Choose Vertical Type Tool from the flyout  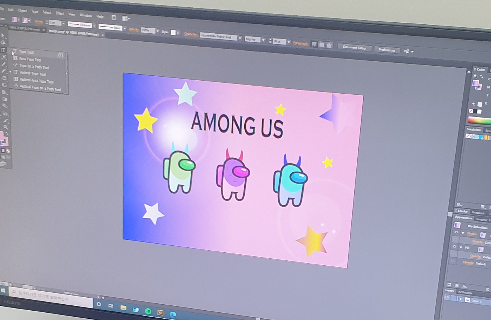(32, 74)
